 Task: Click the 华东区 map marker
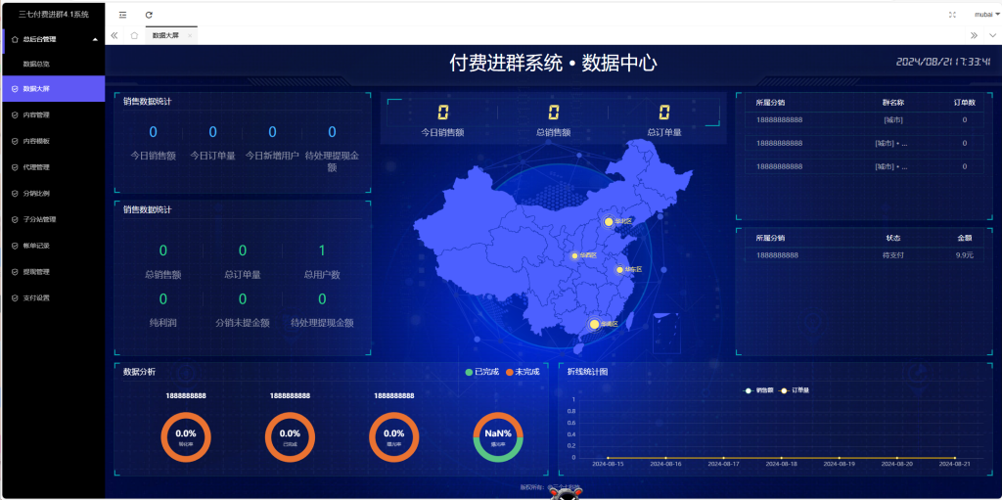click(x=619, y=270)
